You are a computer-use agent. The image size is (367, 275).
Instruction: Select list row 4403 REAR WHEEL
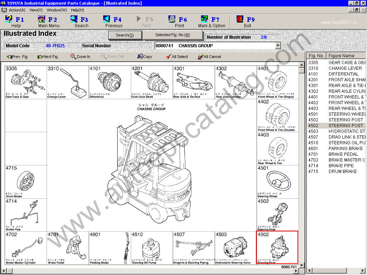(x=336, y=108)
